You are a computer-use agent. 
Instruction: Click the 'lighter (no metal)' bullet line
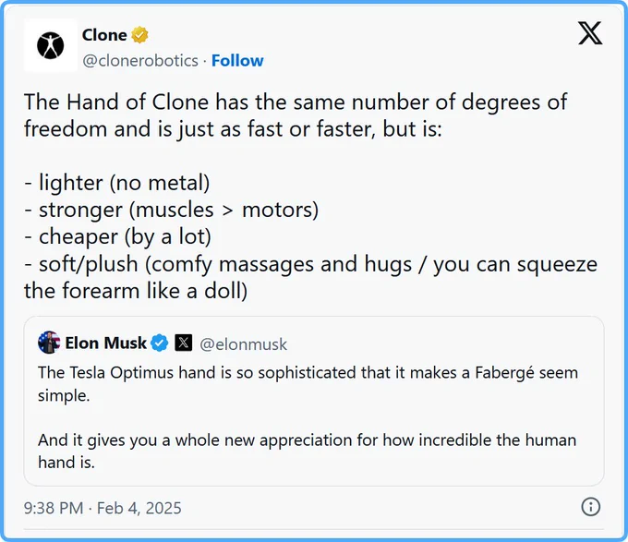117,183
